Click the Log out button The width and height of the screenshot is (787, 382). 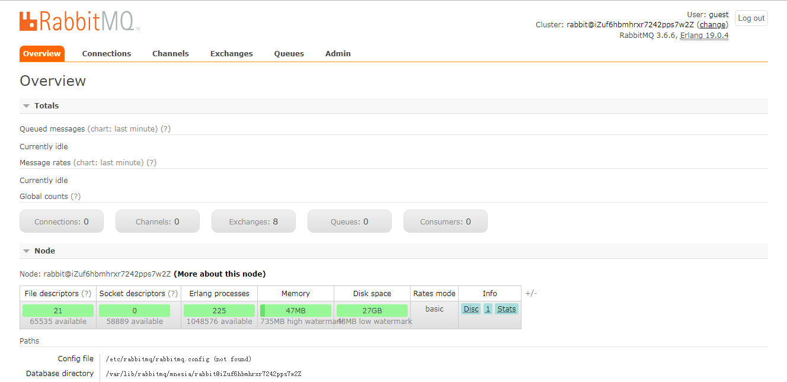click(x=751, y=18)
